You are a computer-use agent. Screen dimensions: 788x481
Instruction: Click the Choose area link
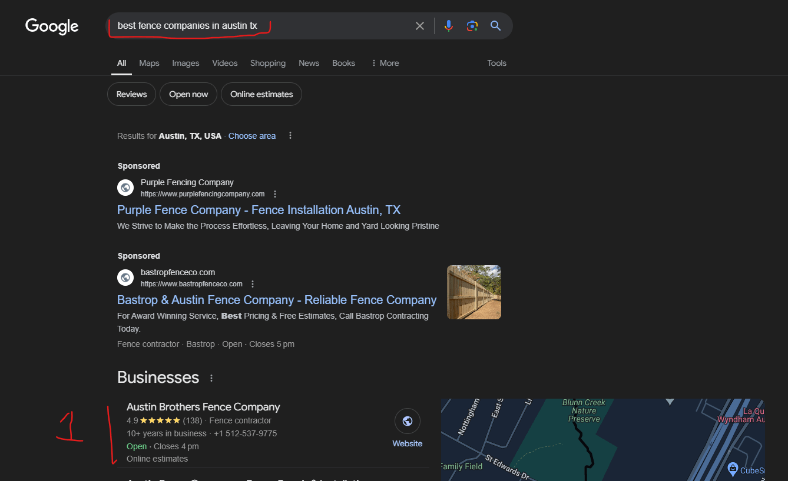pyautogui.click(x=252, y=136)
